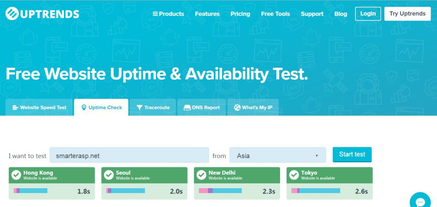Select the DNS Report tab
437x207 pixels.
pyautogui.click(x=201, y=107)
